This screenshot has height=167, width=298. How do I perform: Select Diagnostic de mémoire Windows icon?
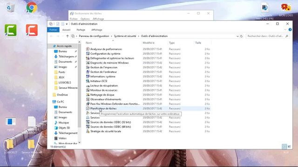tap(88, 63)
